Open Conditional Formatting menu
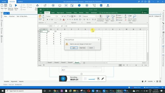 pyautogui.click(x=101, y=18)
